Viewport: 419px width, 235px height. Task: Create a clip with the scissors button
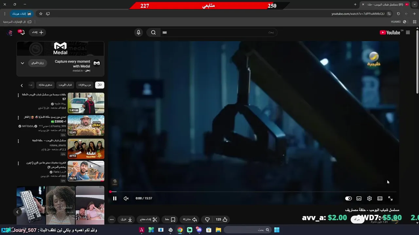pos(149,219)
